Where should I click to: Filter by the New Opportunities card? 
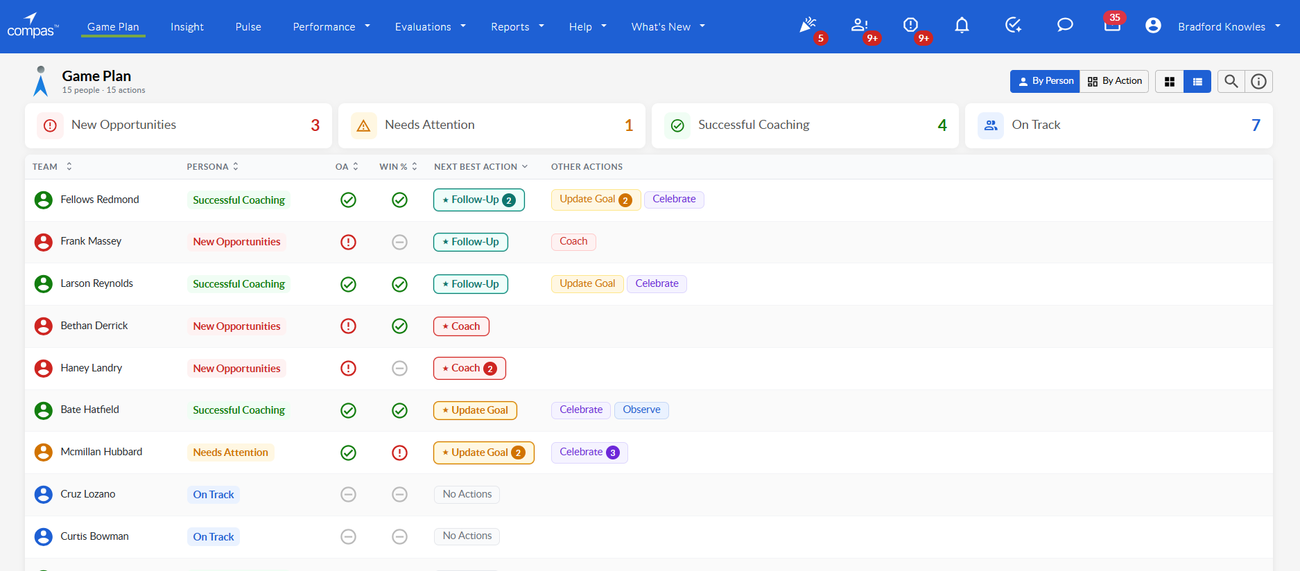click(x=178, y=125)
